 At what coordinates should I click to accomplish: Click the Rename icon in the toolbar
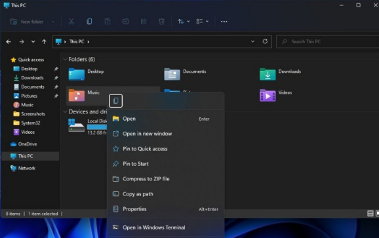point(125,22)
